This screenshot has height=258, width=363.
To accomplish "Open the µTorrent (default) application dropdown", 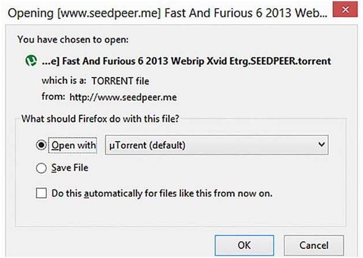I will coord(217,145).
